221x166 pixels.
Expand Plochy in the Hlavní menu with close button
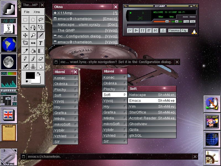point(65,89)
